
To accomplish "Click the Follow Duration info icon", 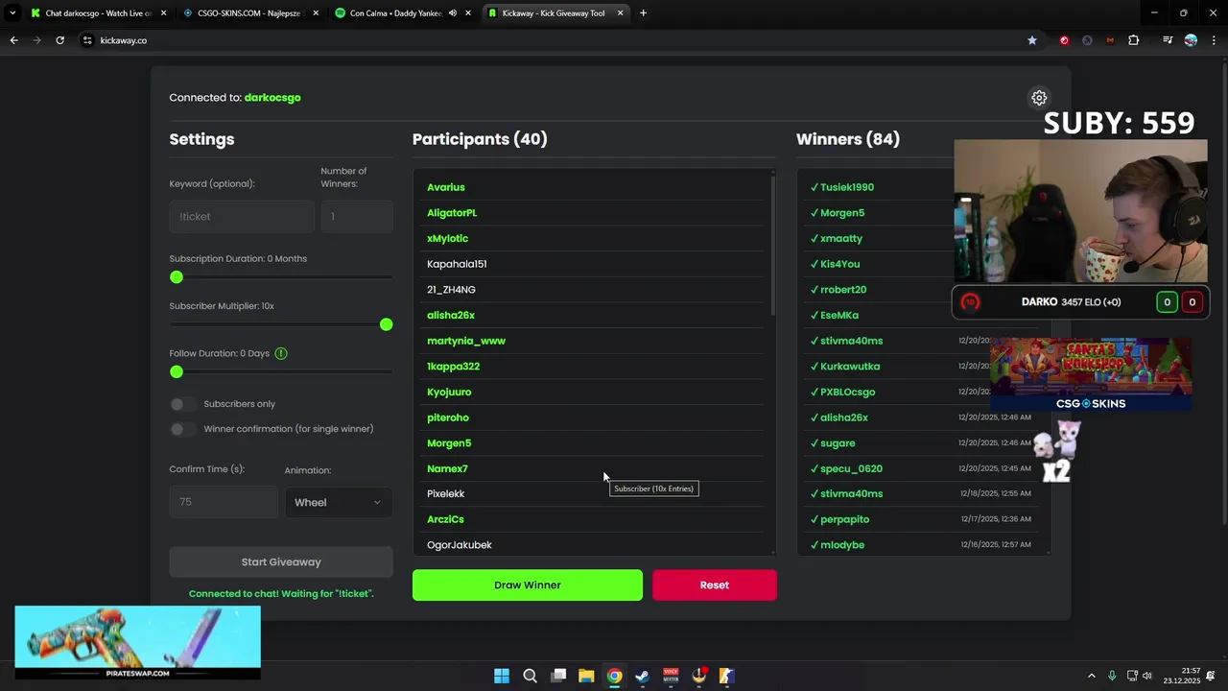I will point(281,353).
